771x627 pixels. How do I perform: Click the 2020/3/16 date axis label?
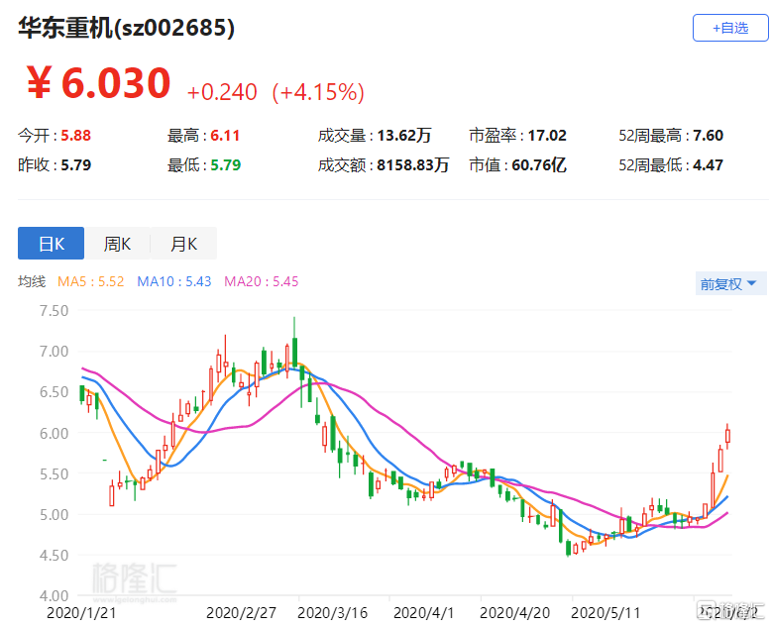(x=332, y=613)
